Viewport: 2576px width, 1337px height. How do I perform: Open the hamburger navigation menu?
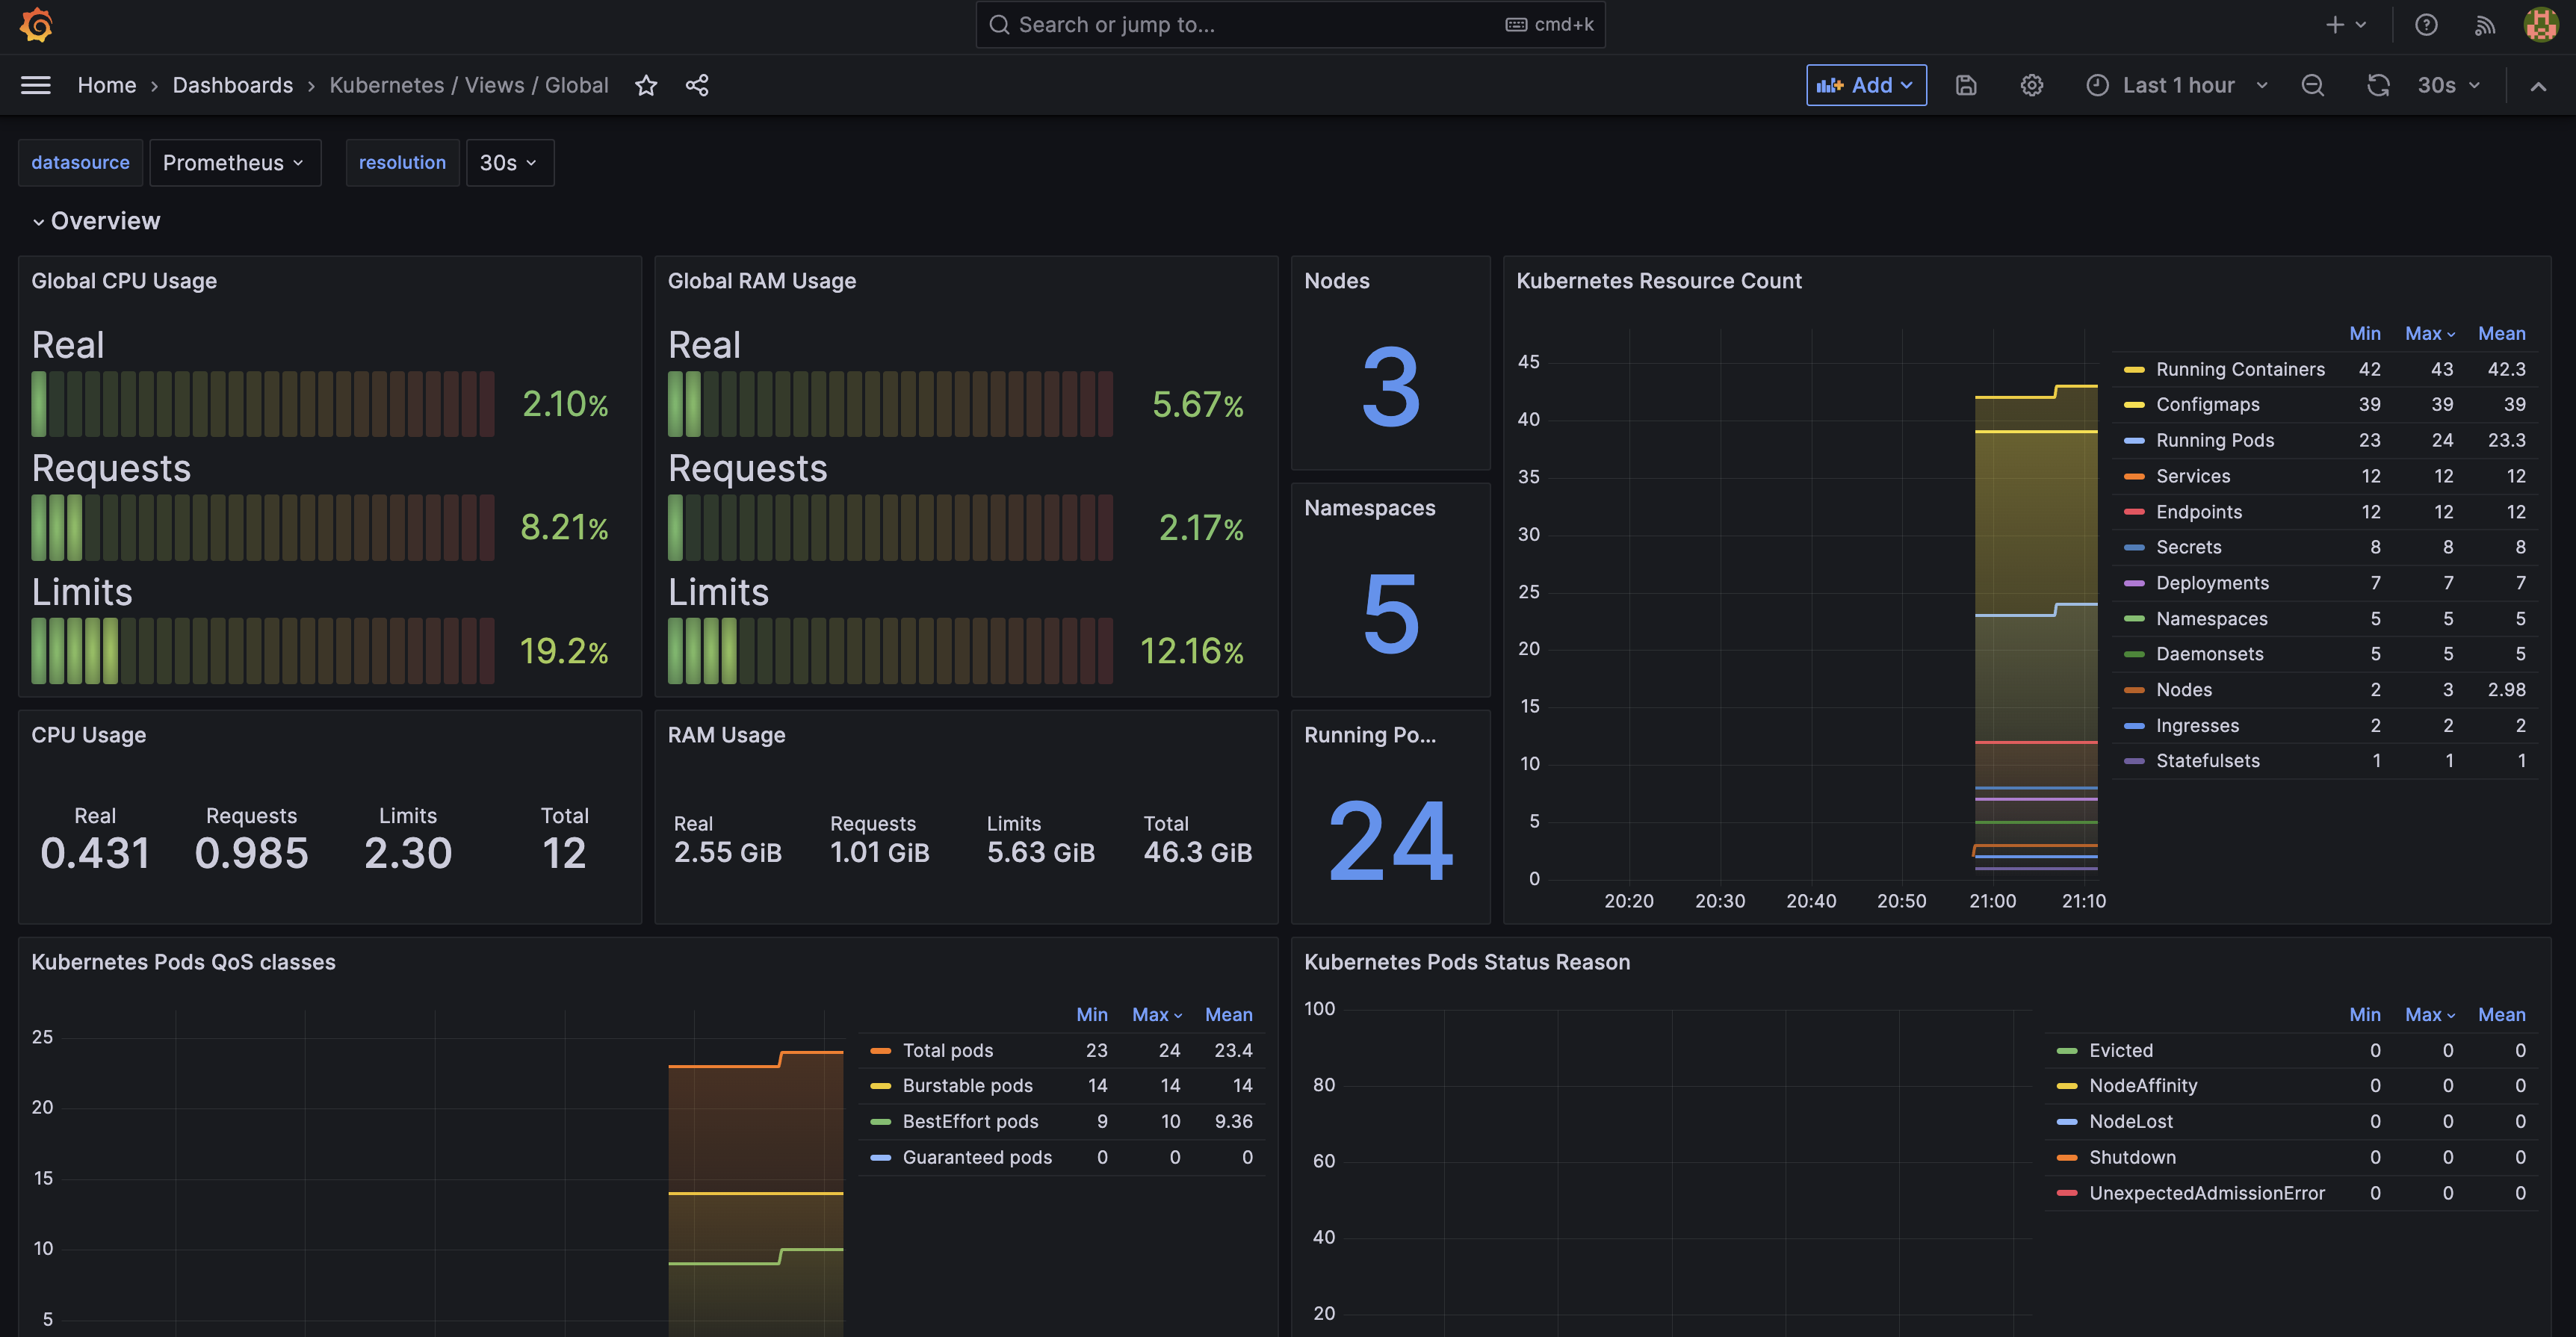coord(36,85)
